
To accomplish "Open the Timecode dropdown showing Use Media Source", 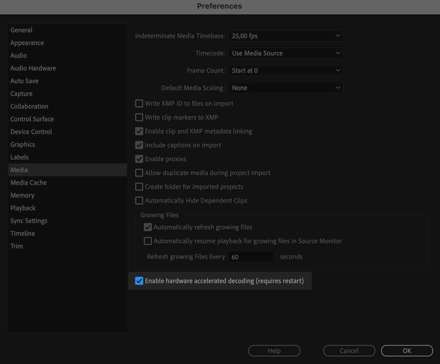I will click(x=285, y=53).
